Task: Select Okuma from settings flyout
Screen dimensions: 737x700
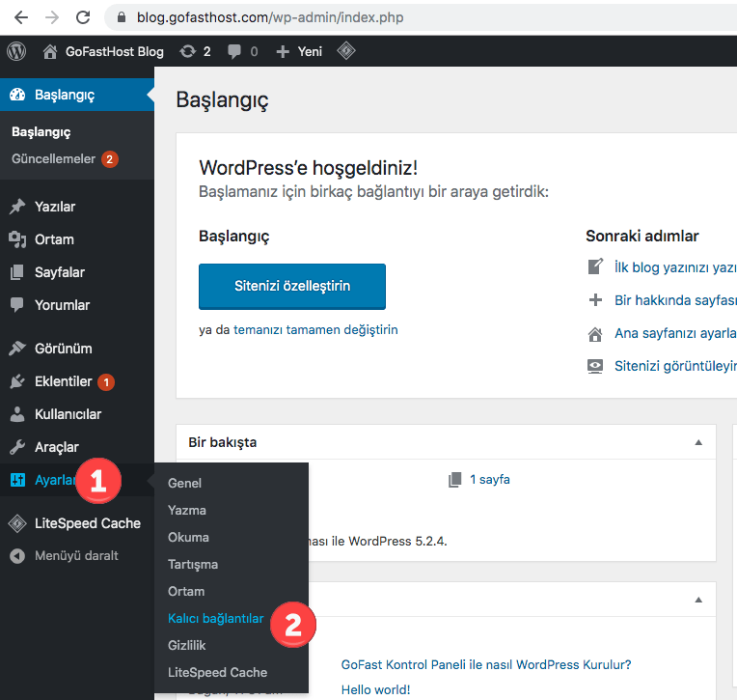Action: pos(188,537)
